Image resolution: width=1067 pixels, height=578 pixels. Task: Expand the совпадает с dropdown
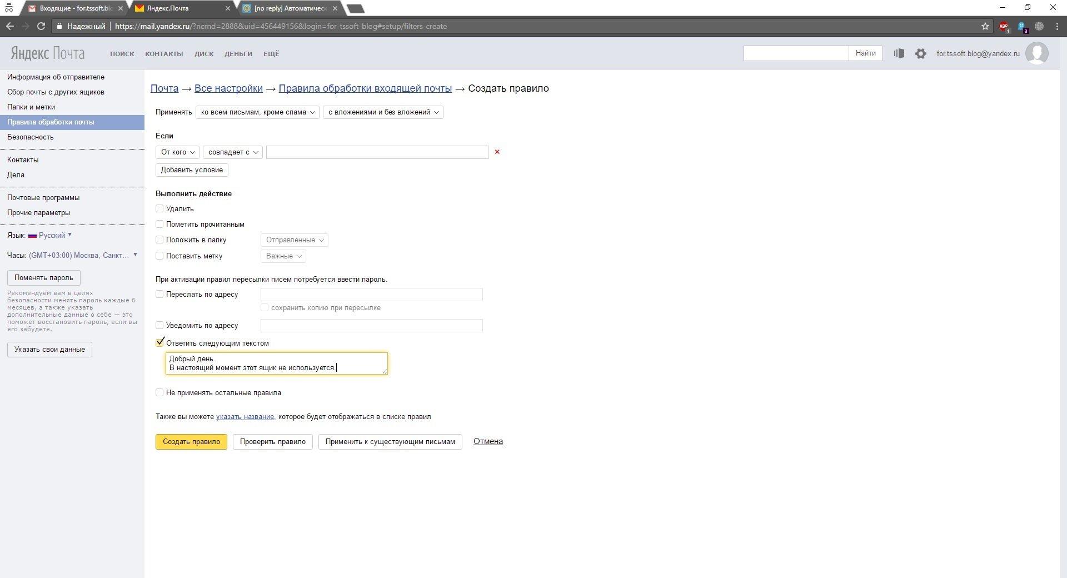(x=232, y=152)
